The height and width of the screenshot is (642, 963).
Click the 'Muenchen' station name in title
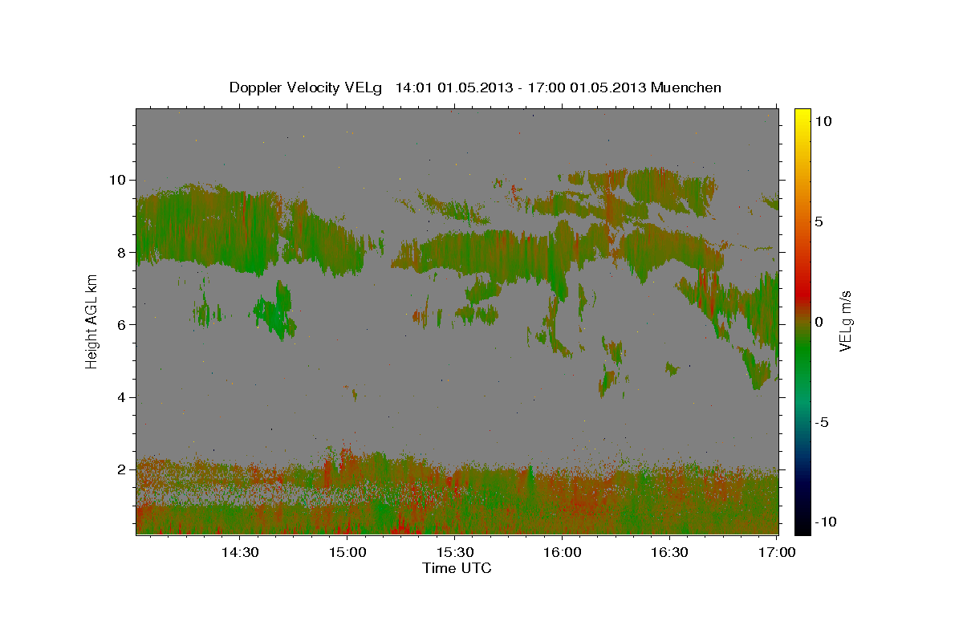(x=687, y=87)
